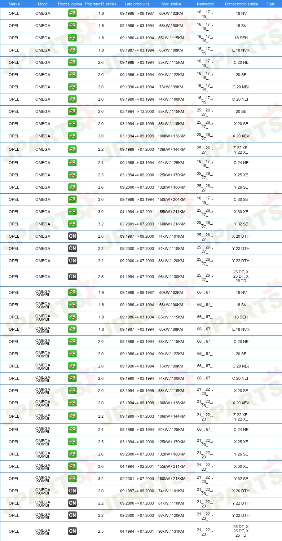The height and width of the screenshot is (541, 282).
Task: Click OMEGA KOMBI model in C 20 NEF row
Action: click(43, 379)
